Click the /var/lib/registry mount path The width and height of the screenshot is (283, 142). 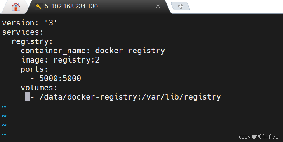(181, 97)
